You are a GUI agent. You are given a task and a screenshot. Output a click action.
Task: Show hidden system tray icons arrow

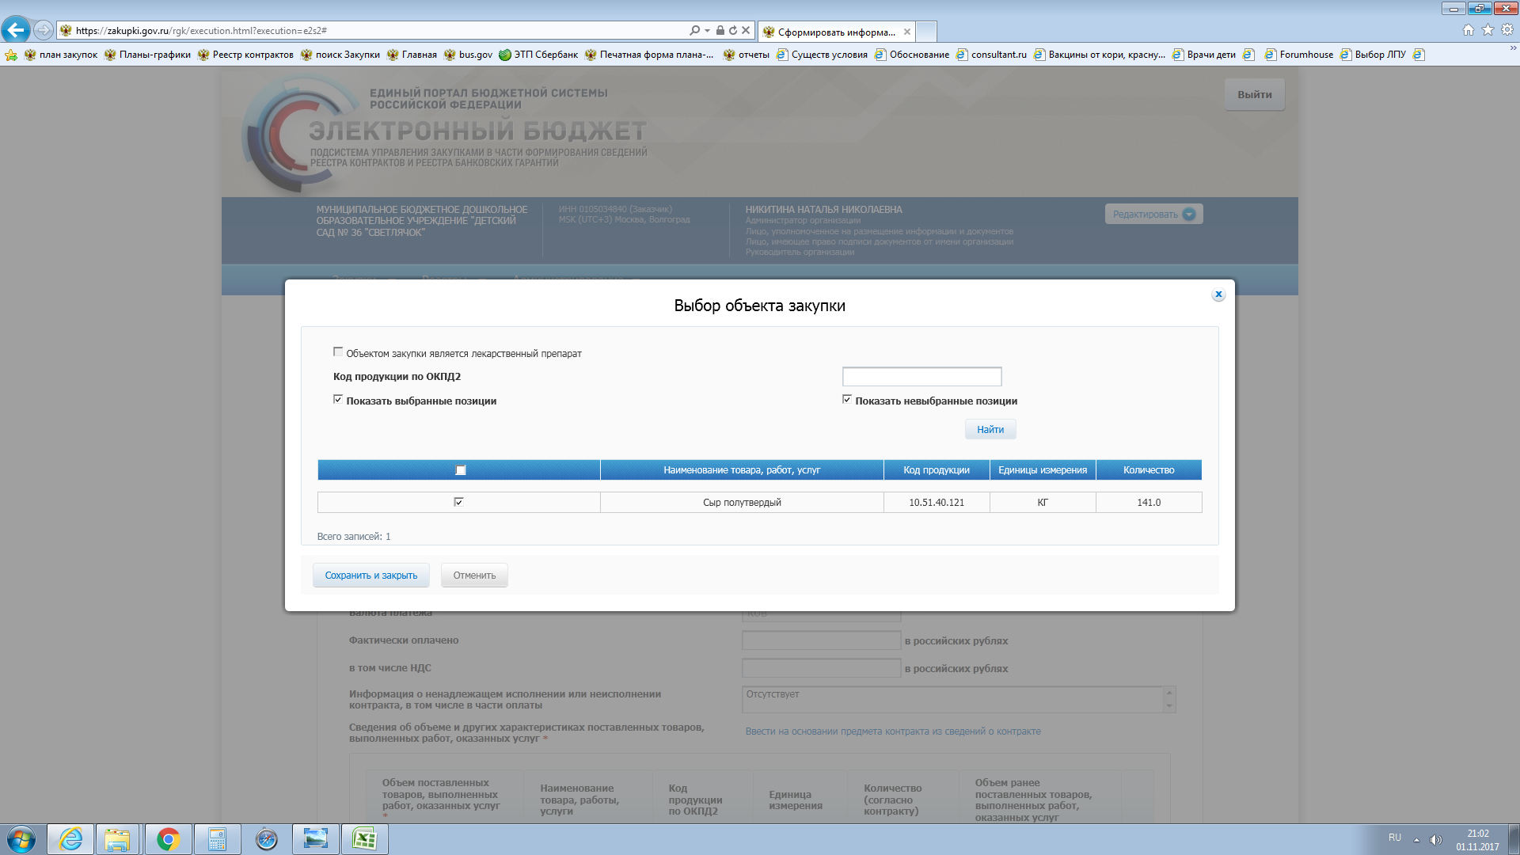(x=1416, y=839)
